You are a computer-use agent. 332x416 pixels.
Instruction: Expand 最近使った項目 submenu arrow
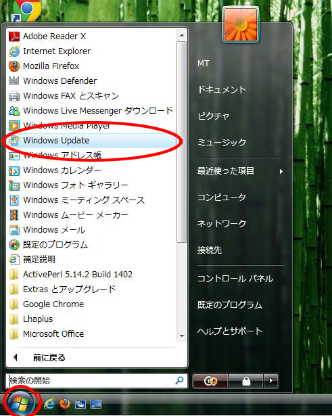click(281, 172)
